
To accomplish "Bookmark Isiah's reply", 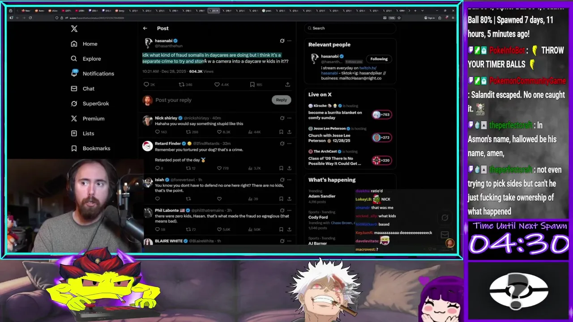I will click(281, 199).
